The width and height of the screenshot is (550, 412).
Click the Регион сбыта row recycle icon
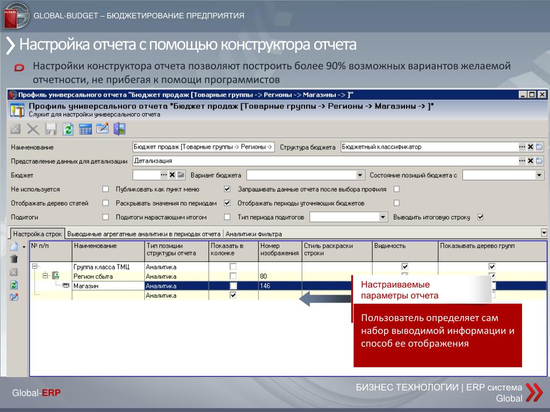[56, 276]
